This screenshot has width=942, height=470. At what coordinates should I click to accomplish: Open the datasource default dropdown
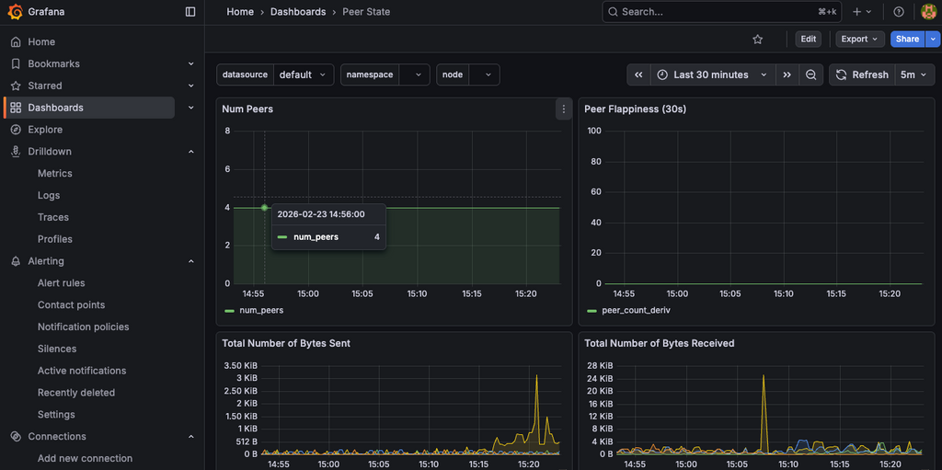(304, 75)
